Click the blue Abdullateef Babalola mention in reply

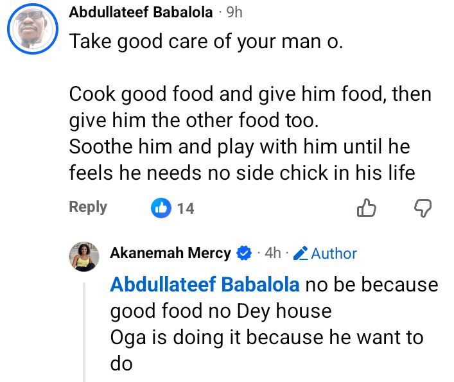coord(205,284)
